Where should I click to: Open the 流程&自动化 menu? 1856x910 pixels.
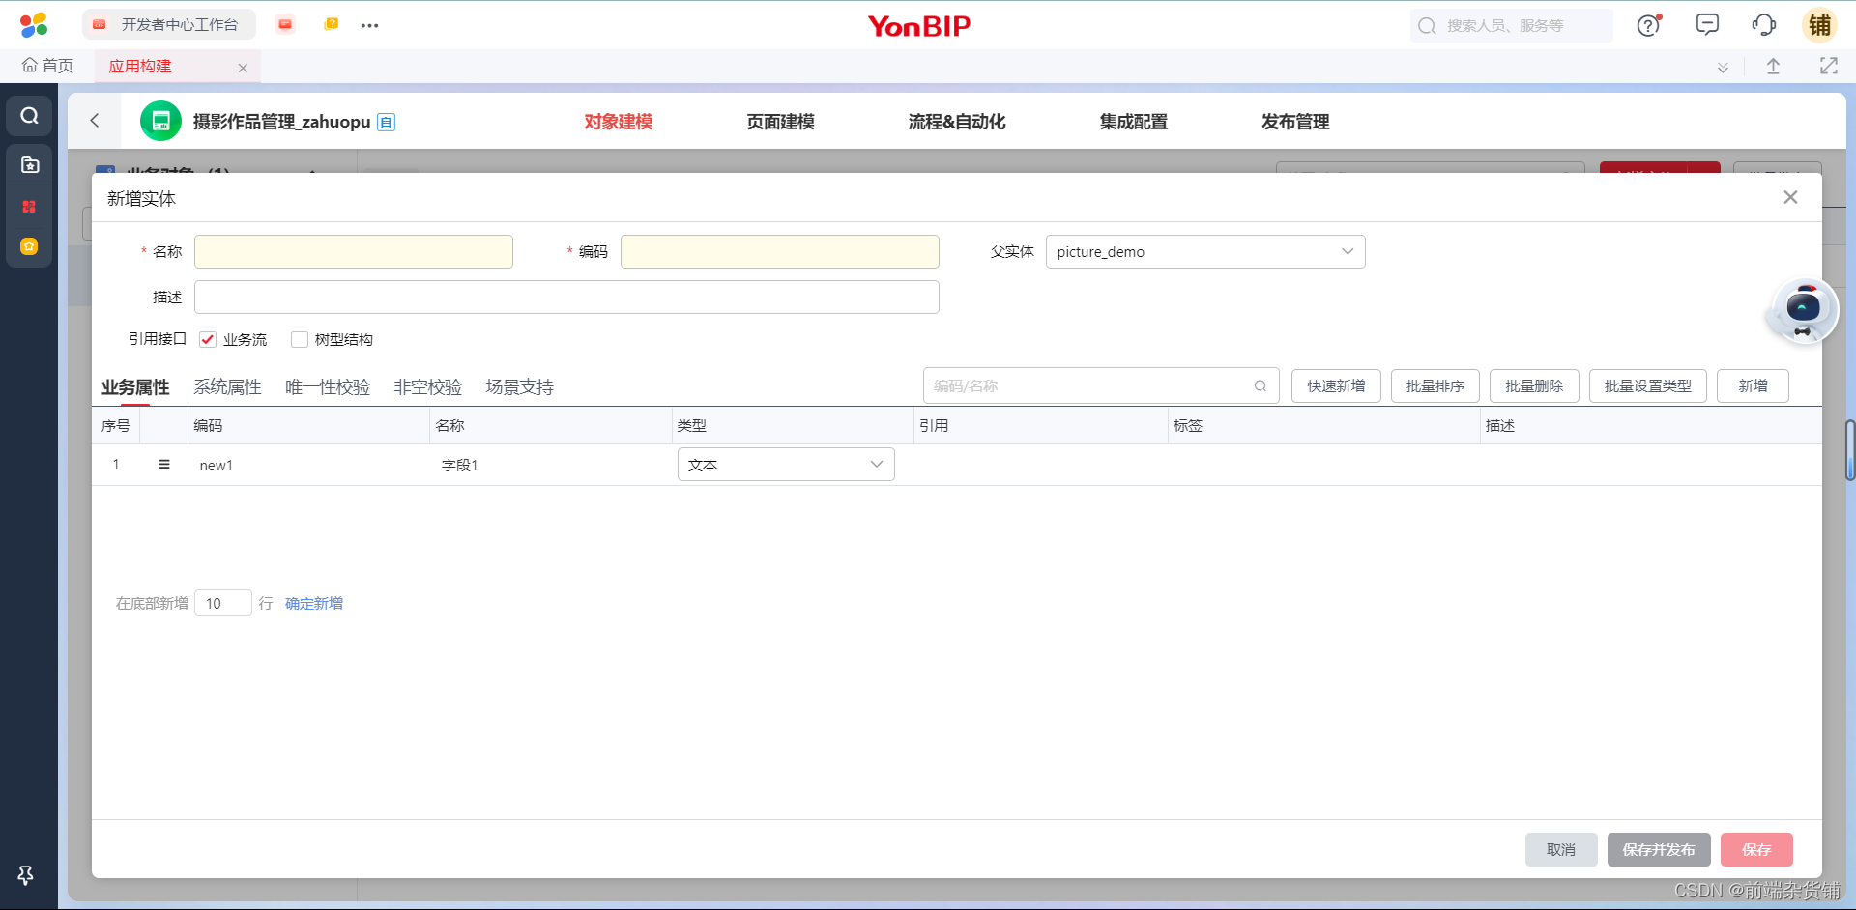pos(957,122)
